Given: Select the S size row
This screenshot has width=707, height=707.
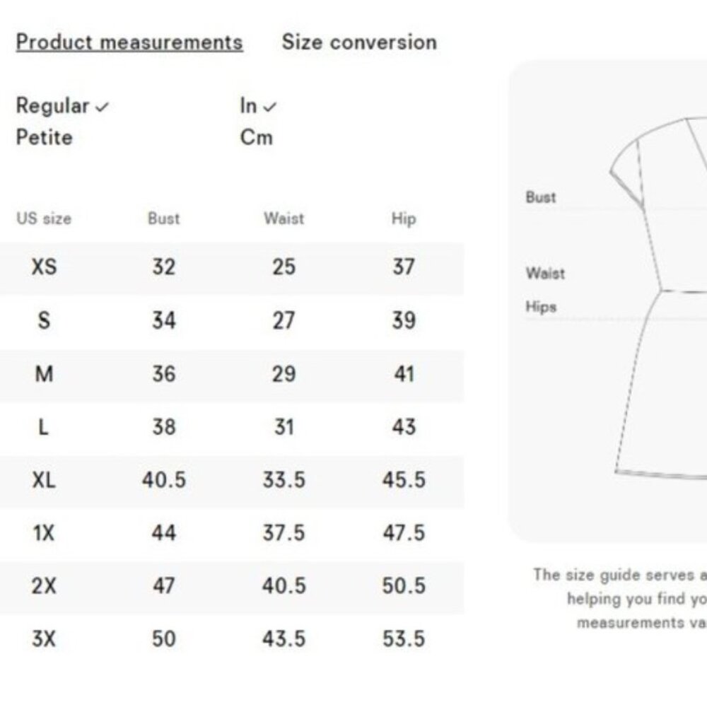Looking at the screenshot, I should pos(44,320).
